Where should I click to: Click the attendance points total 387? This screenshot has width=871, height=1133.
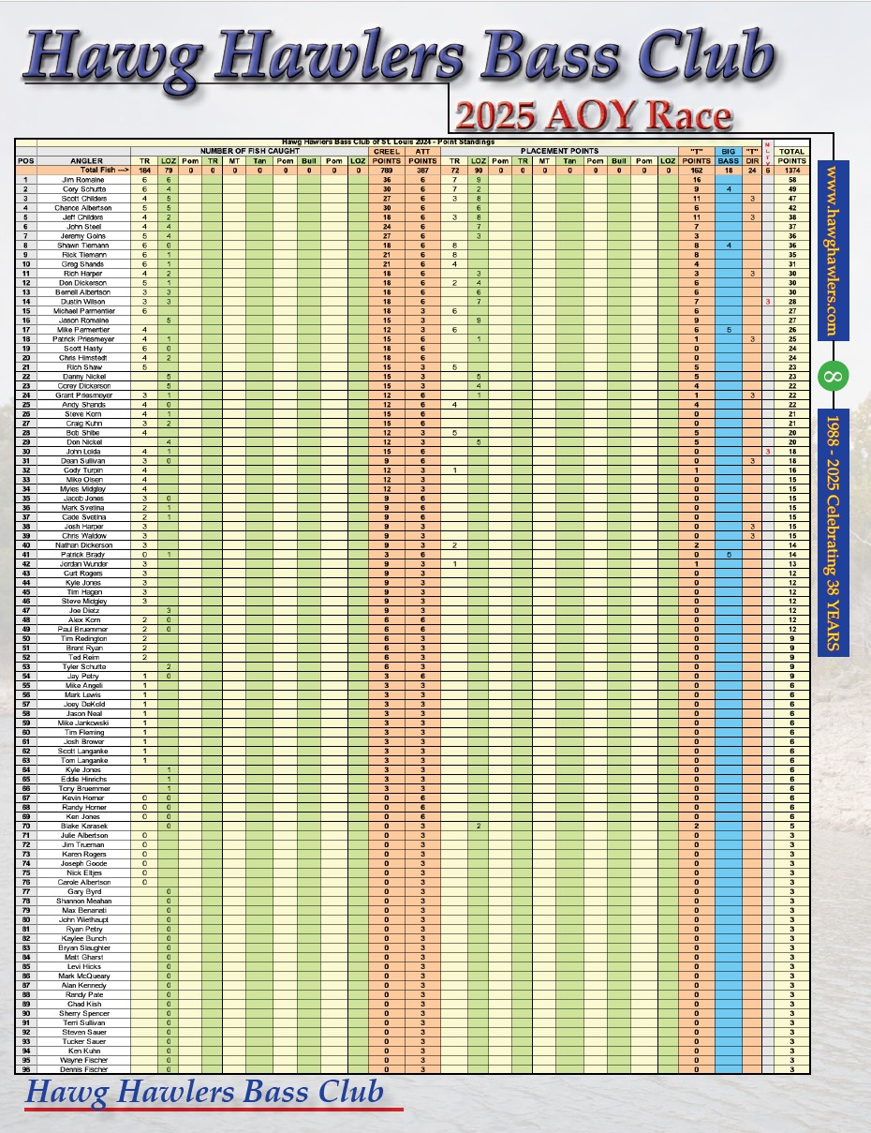click(x=421, y=170)
